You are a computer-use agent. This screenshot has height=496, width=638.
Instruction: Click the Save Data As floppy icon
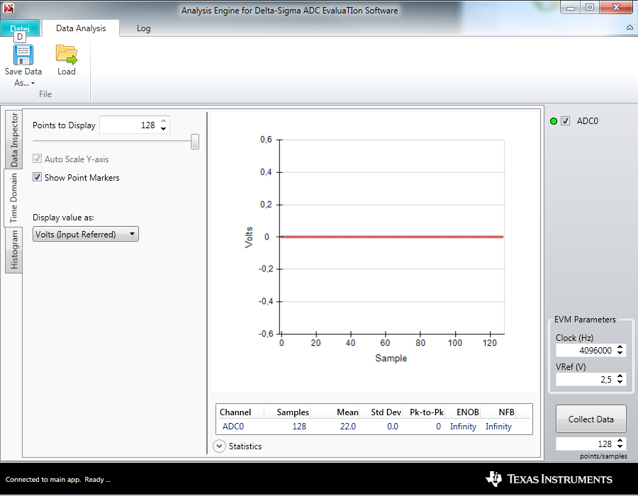click(23, 55)
